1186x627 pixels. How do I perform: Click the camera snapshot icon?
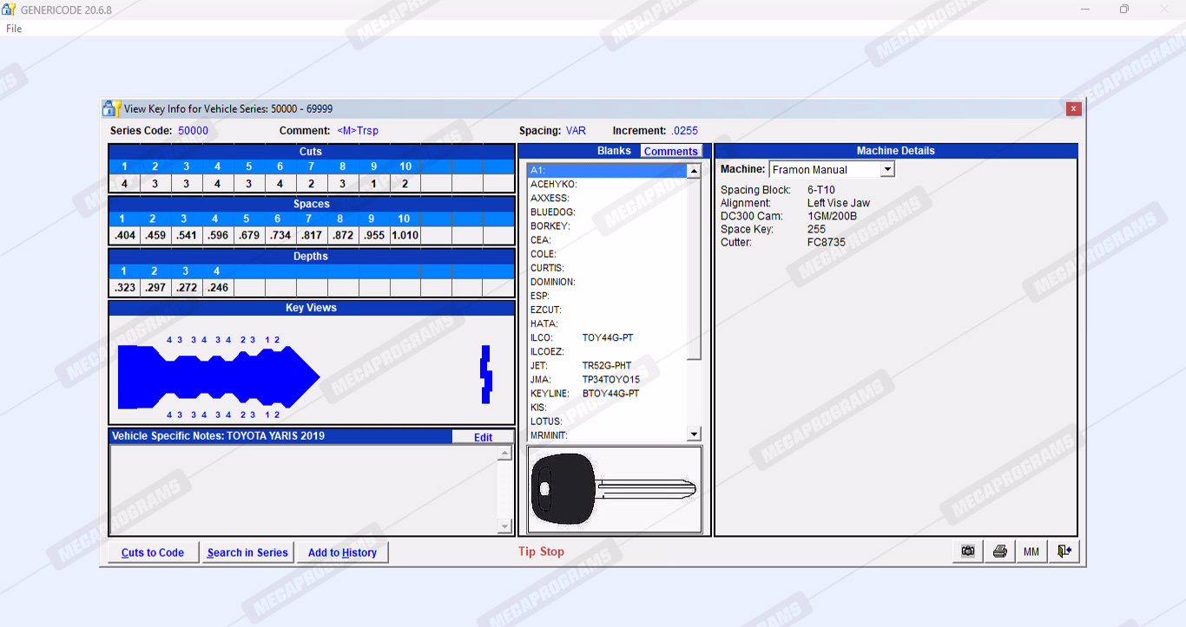point(968,552)
